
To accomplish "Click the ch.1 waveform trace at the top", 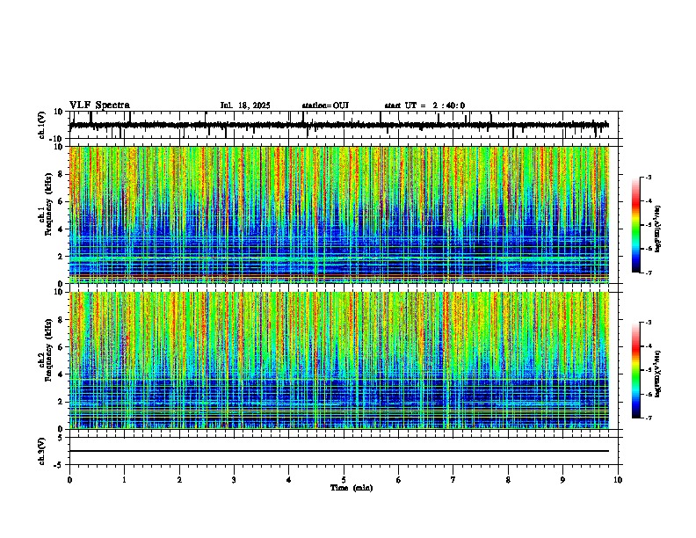I will (339, 125).
